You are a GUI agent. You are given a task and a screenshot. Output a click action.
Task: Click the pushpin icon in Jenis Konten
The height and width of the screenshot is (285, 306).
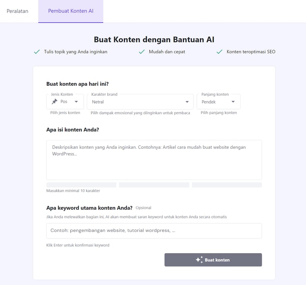54,101
